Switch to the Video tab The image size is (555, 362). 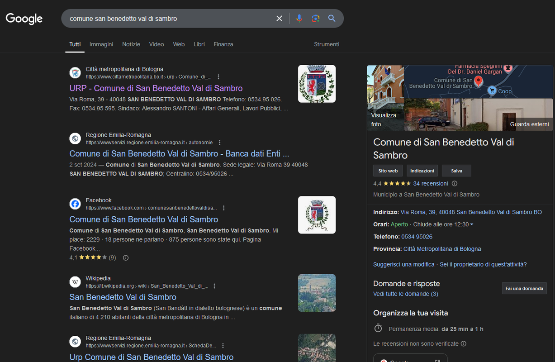[x=157, y=44]
